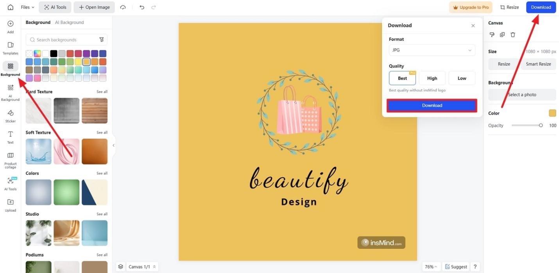Click the filter icon in search box
The image size is (559, 273).
point(102,40)
